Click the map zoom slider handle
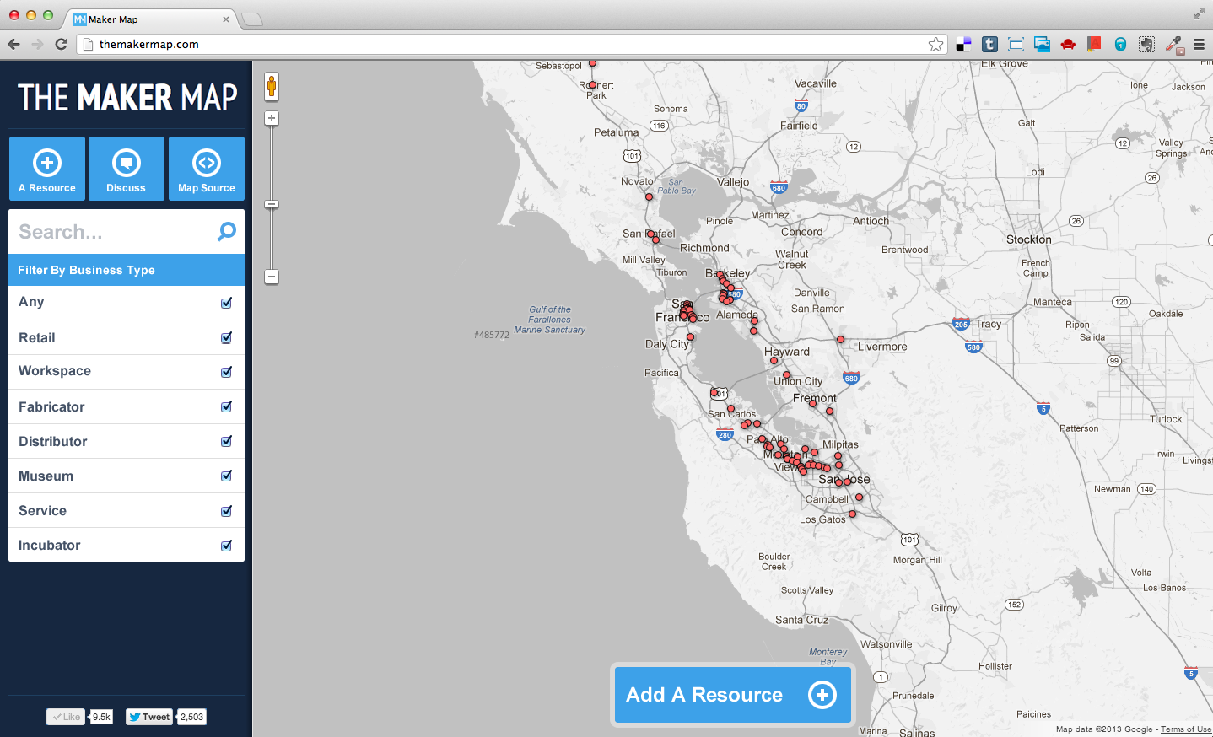Image resolution: width=1213 pixels, height=737 pixels. (x=272, y=204)
